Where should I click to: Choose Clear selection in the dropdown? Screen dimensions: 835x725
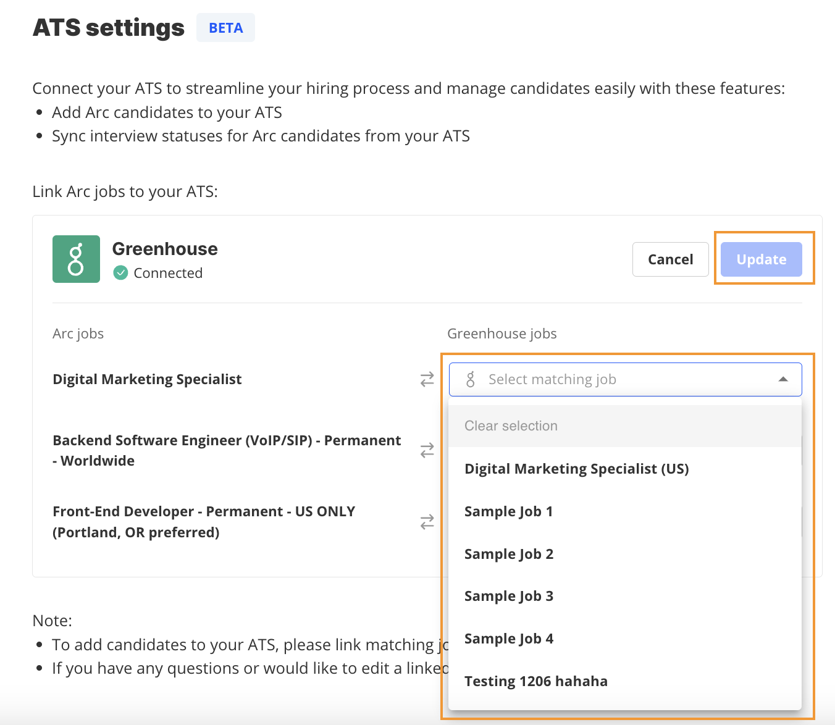pos(625,426)
